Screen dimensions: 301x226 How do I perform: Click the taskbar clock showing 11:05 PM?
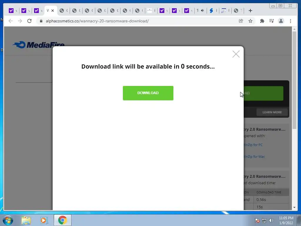click(286, 220)
